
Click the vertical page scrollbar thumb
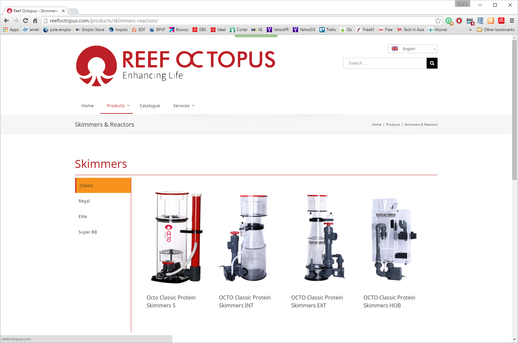coord(514,110)
